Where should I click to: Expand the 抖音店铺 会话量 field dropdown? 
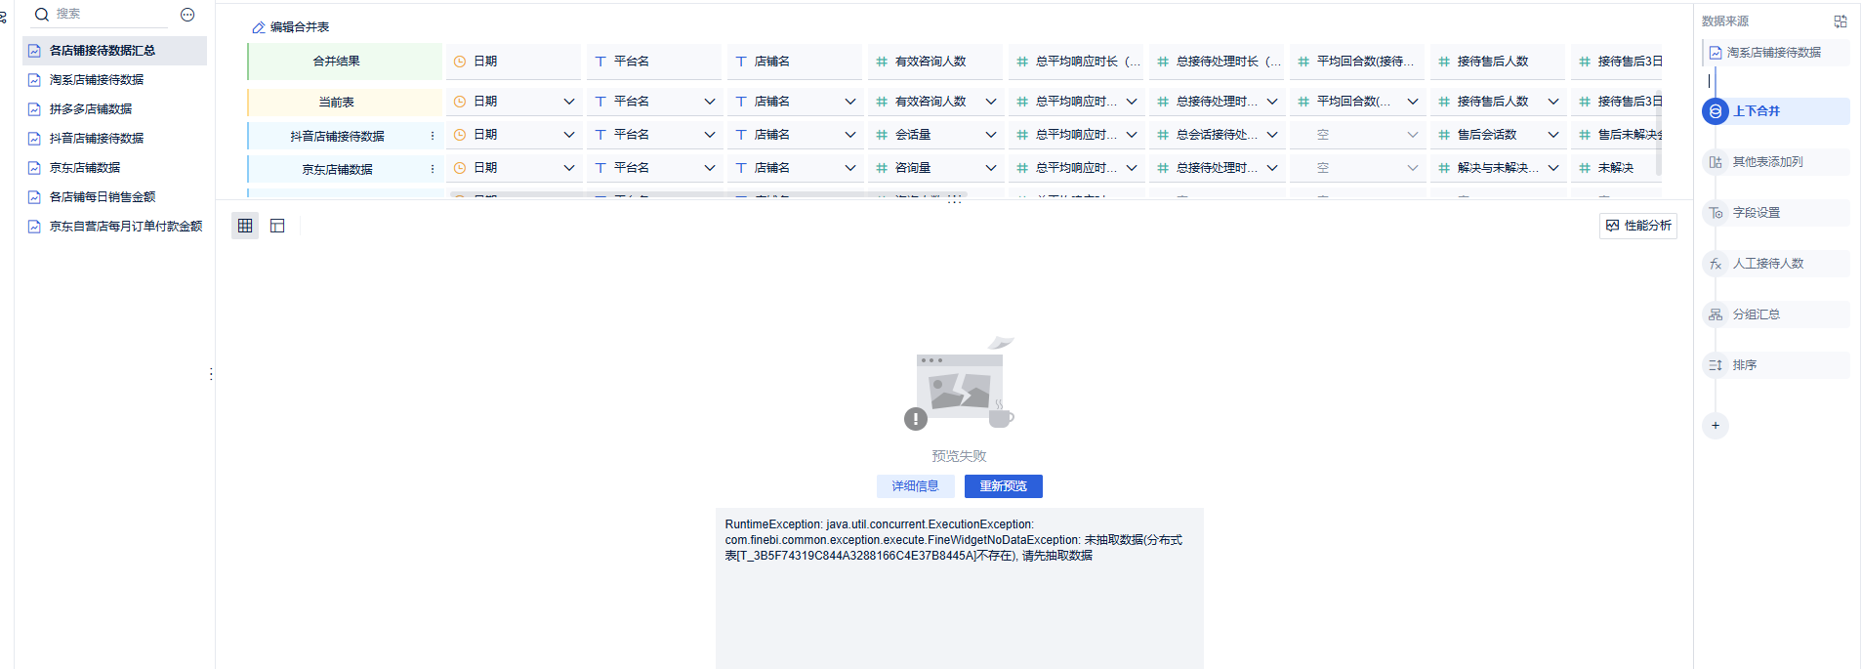coord(990,135)
